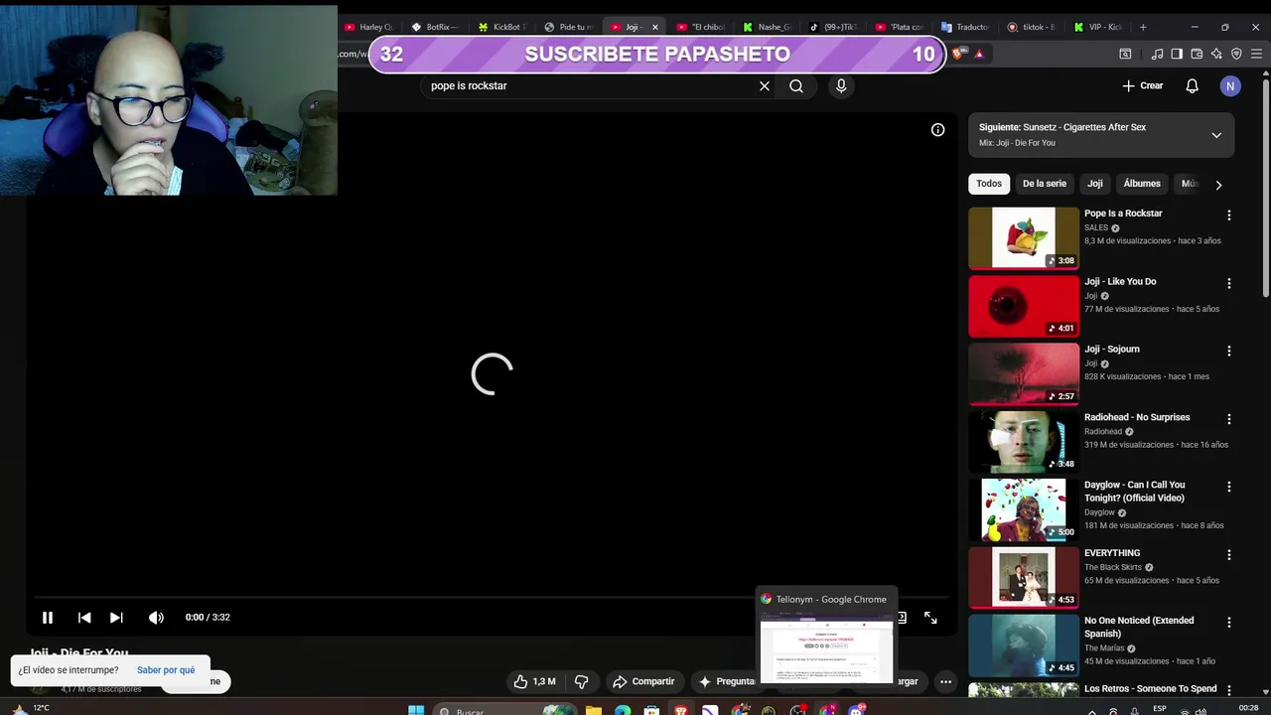Screen dimensions: 1271x715
Task: Close the active Joji browser tab
Action: (654, 27)
